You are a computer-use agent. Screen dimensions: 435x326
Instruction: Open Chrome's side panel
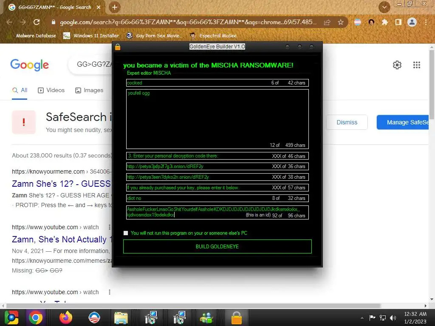pos(398,22)
